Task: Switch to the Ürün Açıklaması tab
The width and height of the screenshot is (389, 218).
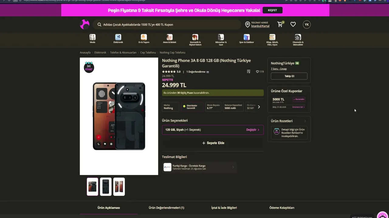Action: click(x=109, y=208)
